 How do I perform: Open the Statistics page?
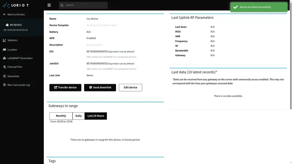(12, 40)
